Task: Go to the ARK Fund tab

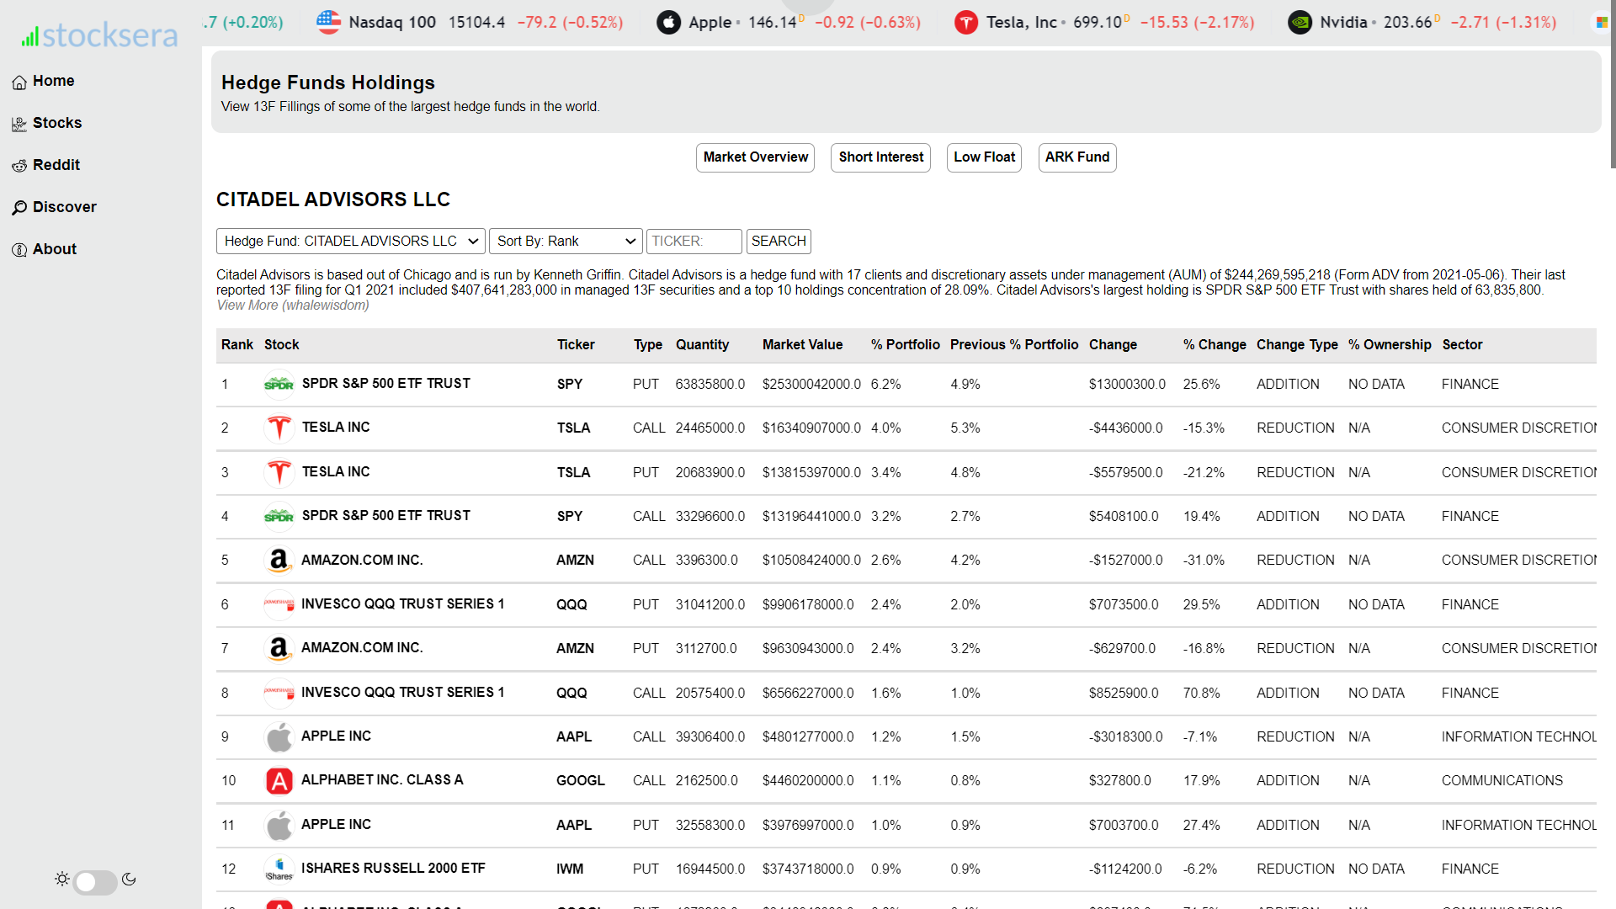Action: coord(1076,157)
